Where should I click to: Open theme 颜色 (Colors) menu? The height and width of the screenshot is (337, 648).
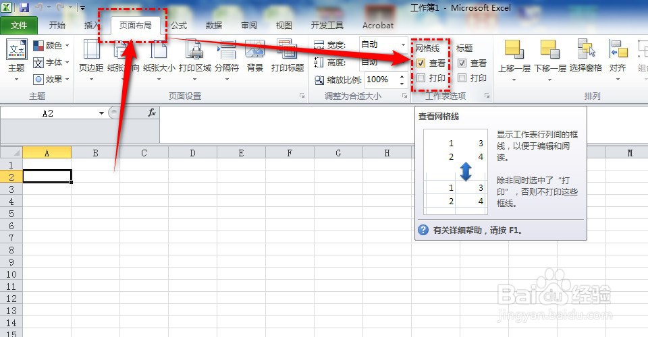tap(51, 45)
